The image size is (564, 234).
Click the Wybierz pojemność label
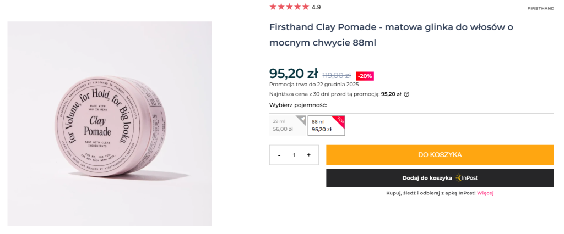pos(299,105)
